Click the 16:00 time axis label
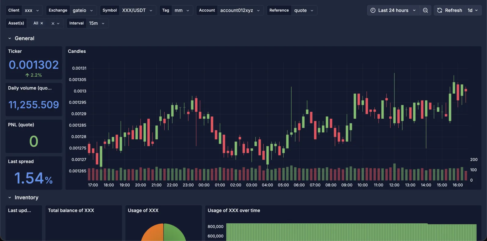 point(457,185)
